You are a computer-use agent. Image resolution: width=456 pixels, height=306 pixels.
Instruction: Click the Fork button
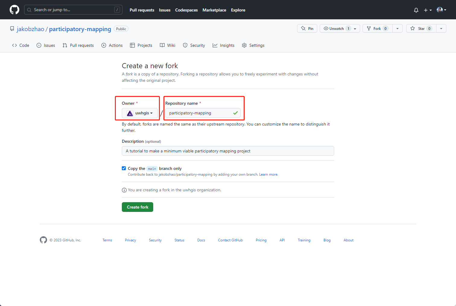coord(377,28)
